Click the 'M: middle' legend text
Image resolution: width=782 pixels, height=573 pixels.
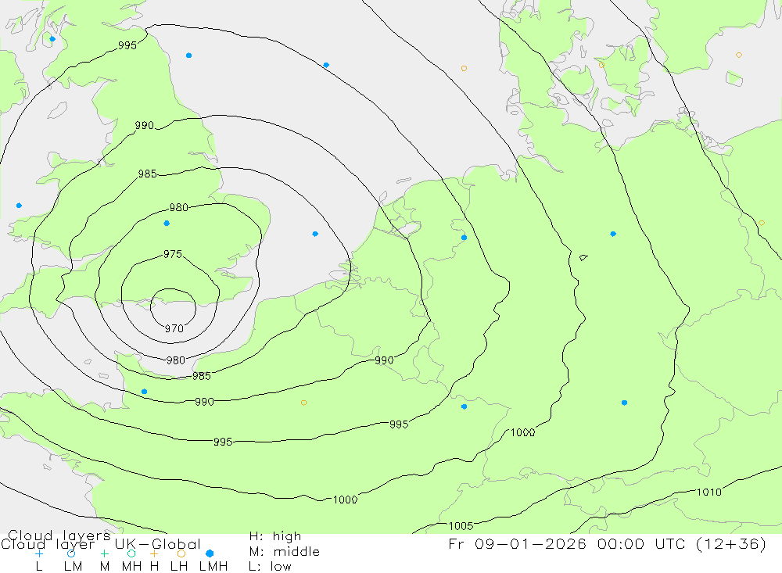click(x=285, y=552)
